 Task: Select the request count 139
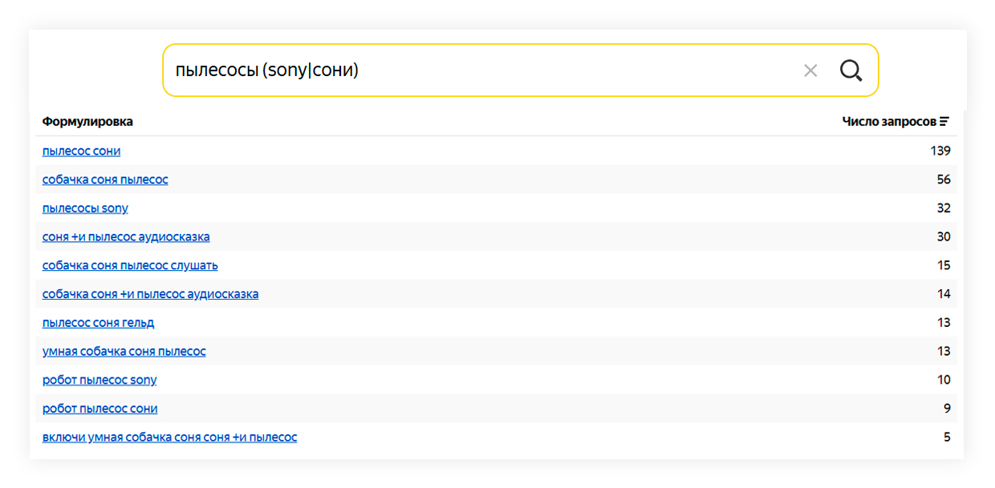click(x=940, y=151)
